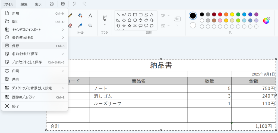Open the Edit colors wheel
The height and width of the screenshot is (133, 278).
tap(266, 21)
